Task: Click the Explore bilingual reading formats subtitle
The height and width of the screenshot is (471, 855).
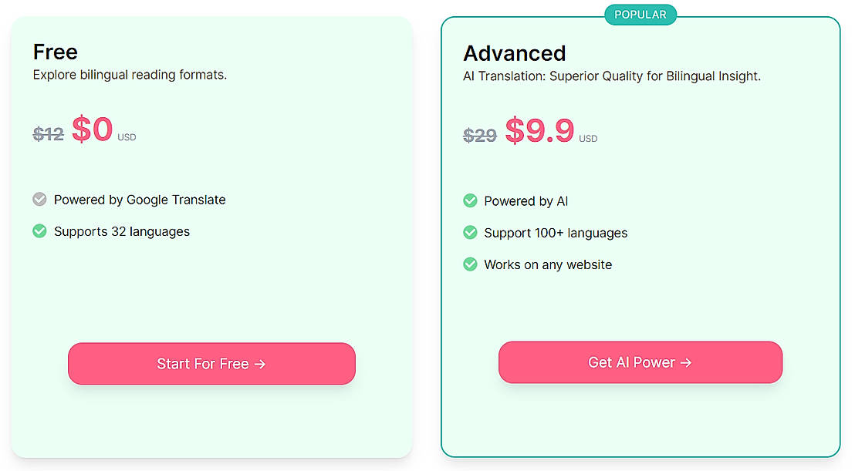Action: click(x=130, y=75)
